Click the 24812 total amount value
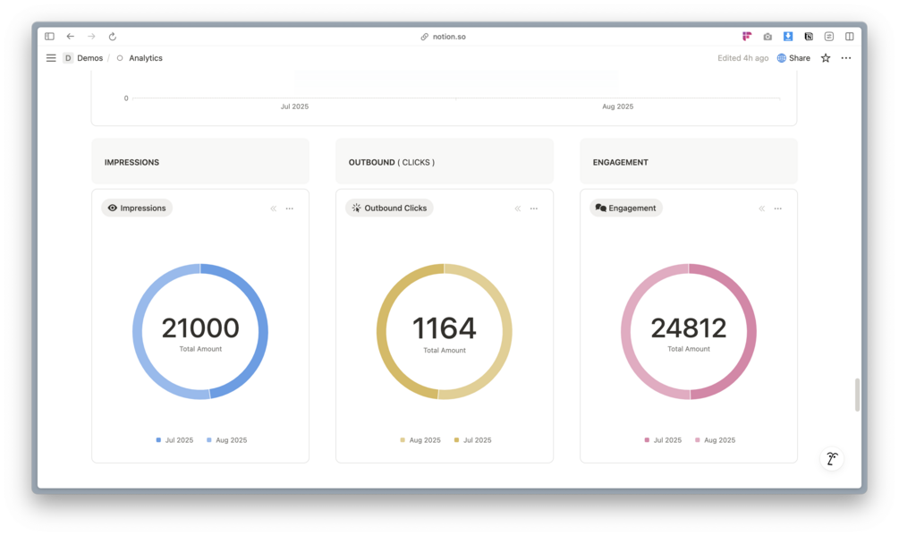 pyautogui.click(x=689, y=328)
